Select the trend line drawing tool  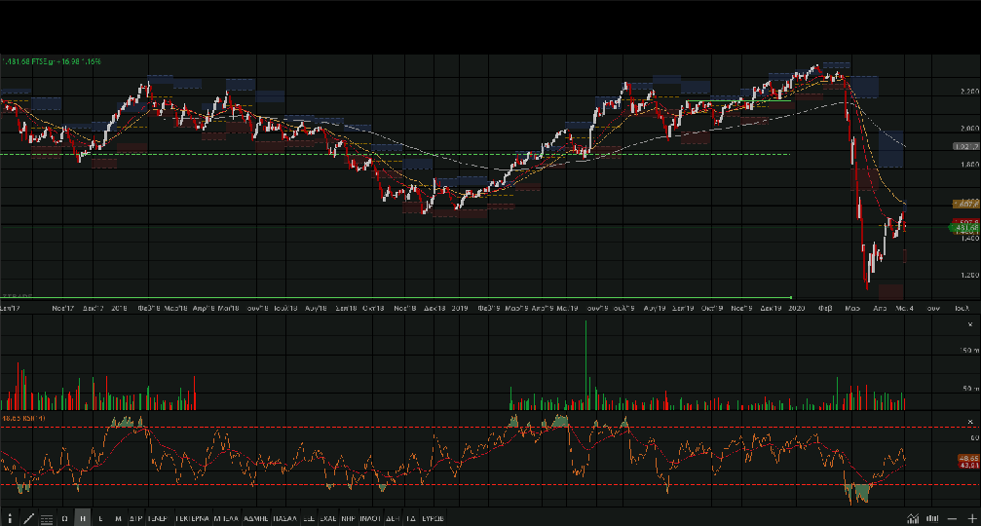[28, 518]
